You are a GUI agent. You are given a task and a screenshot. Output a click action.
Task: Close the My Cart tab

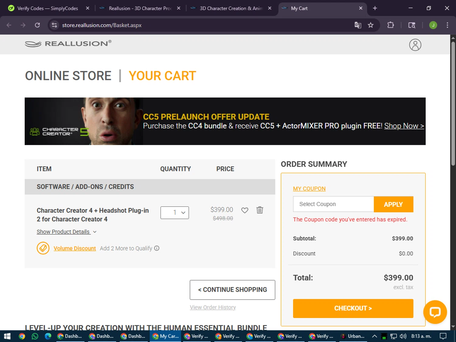pos(361,8)
